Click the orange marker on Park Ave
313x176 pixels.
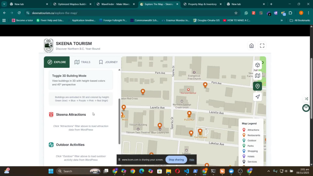(x=205, y=85)
